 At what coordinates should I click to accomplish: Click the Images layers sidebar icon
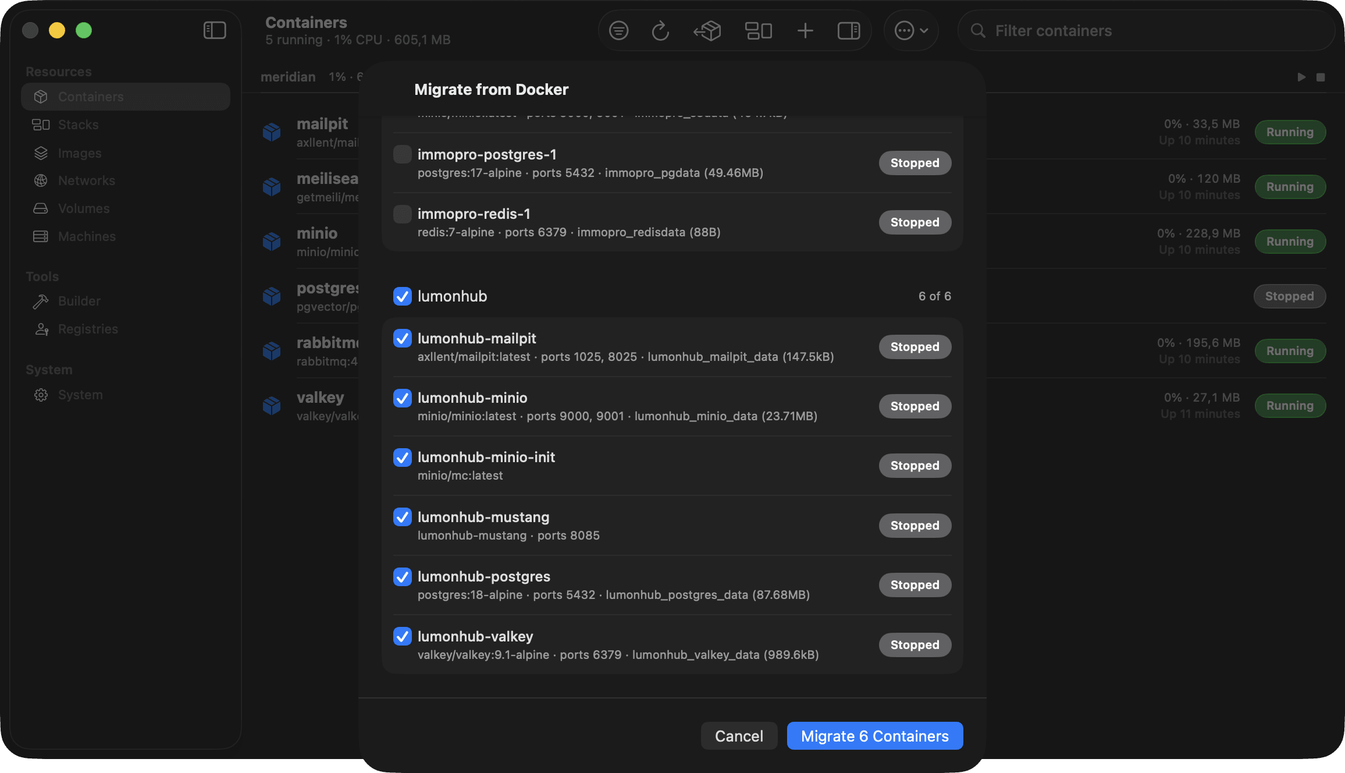41,153
